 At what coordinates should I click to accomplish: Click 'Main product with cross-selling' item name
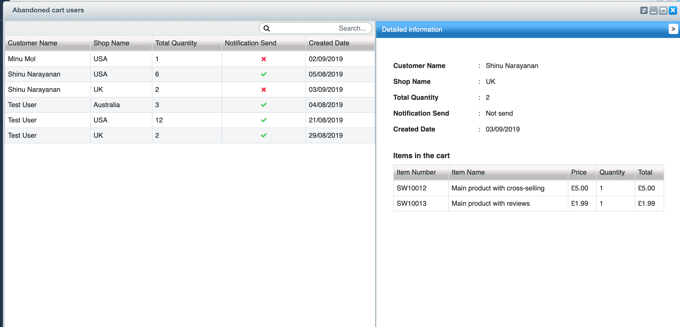tap(498, 188)
